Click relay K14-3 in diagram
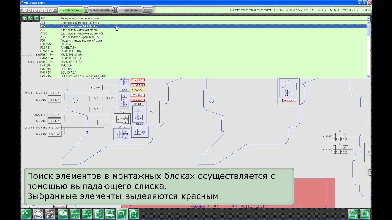Screen dimensions: 392x220 tap(140, 131)
